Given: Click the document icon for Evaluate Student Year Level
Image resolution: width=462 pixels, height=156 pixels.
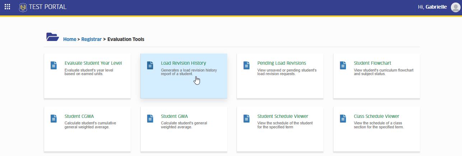Looking at the screenshot, I should click(53, 65).
